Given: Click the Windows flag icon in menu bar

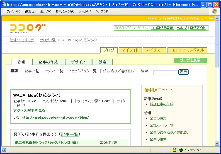Looking at the screenshot, I should point(215,11).
